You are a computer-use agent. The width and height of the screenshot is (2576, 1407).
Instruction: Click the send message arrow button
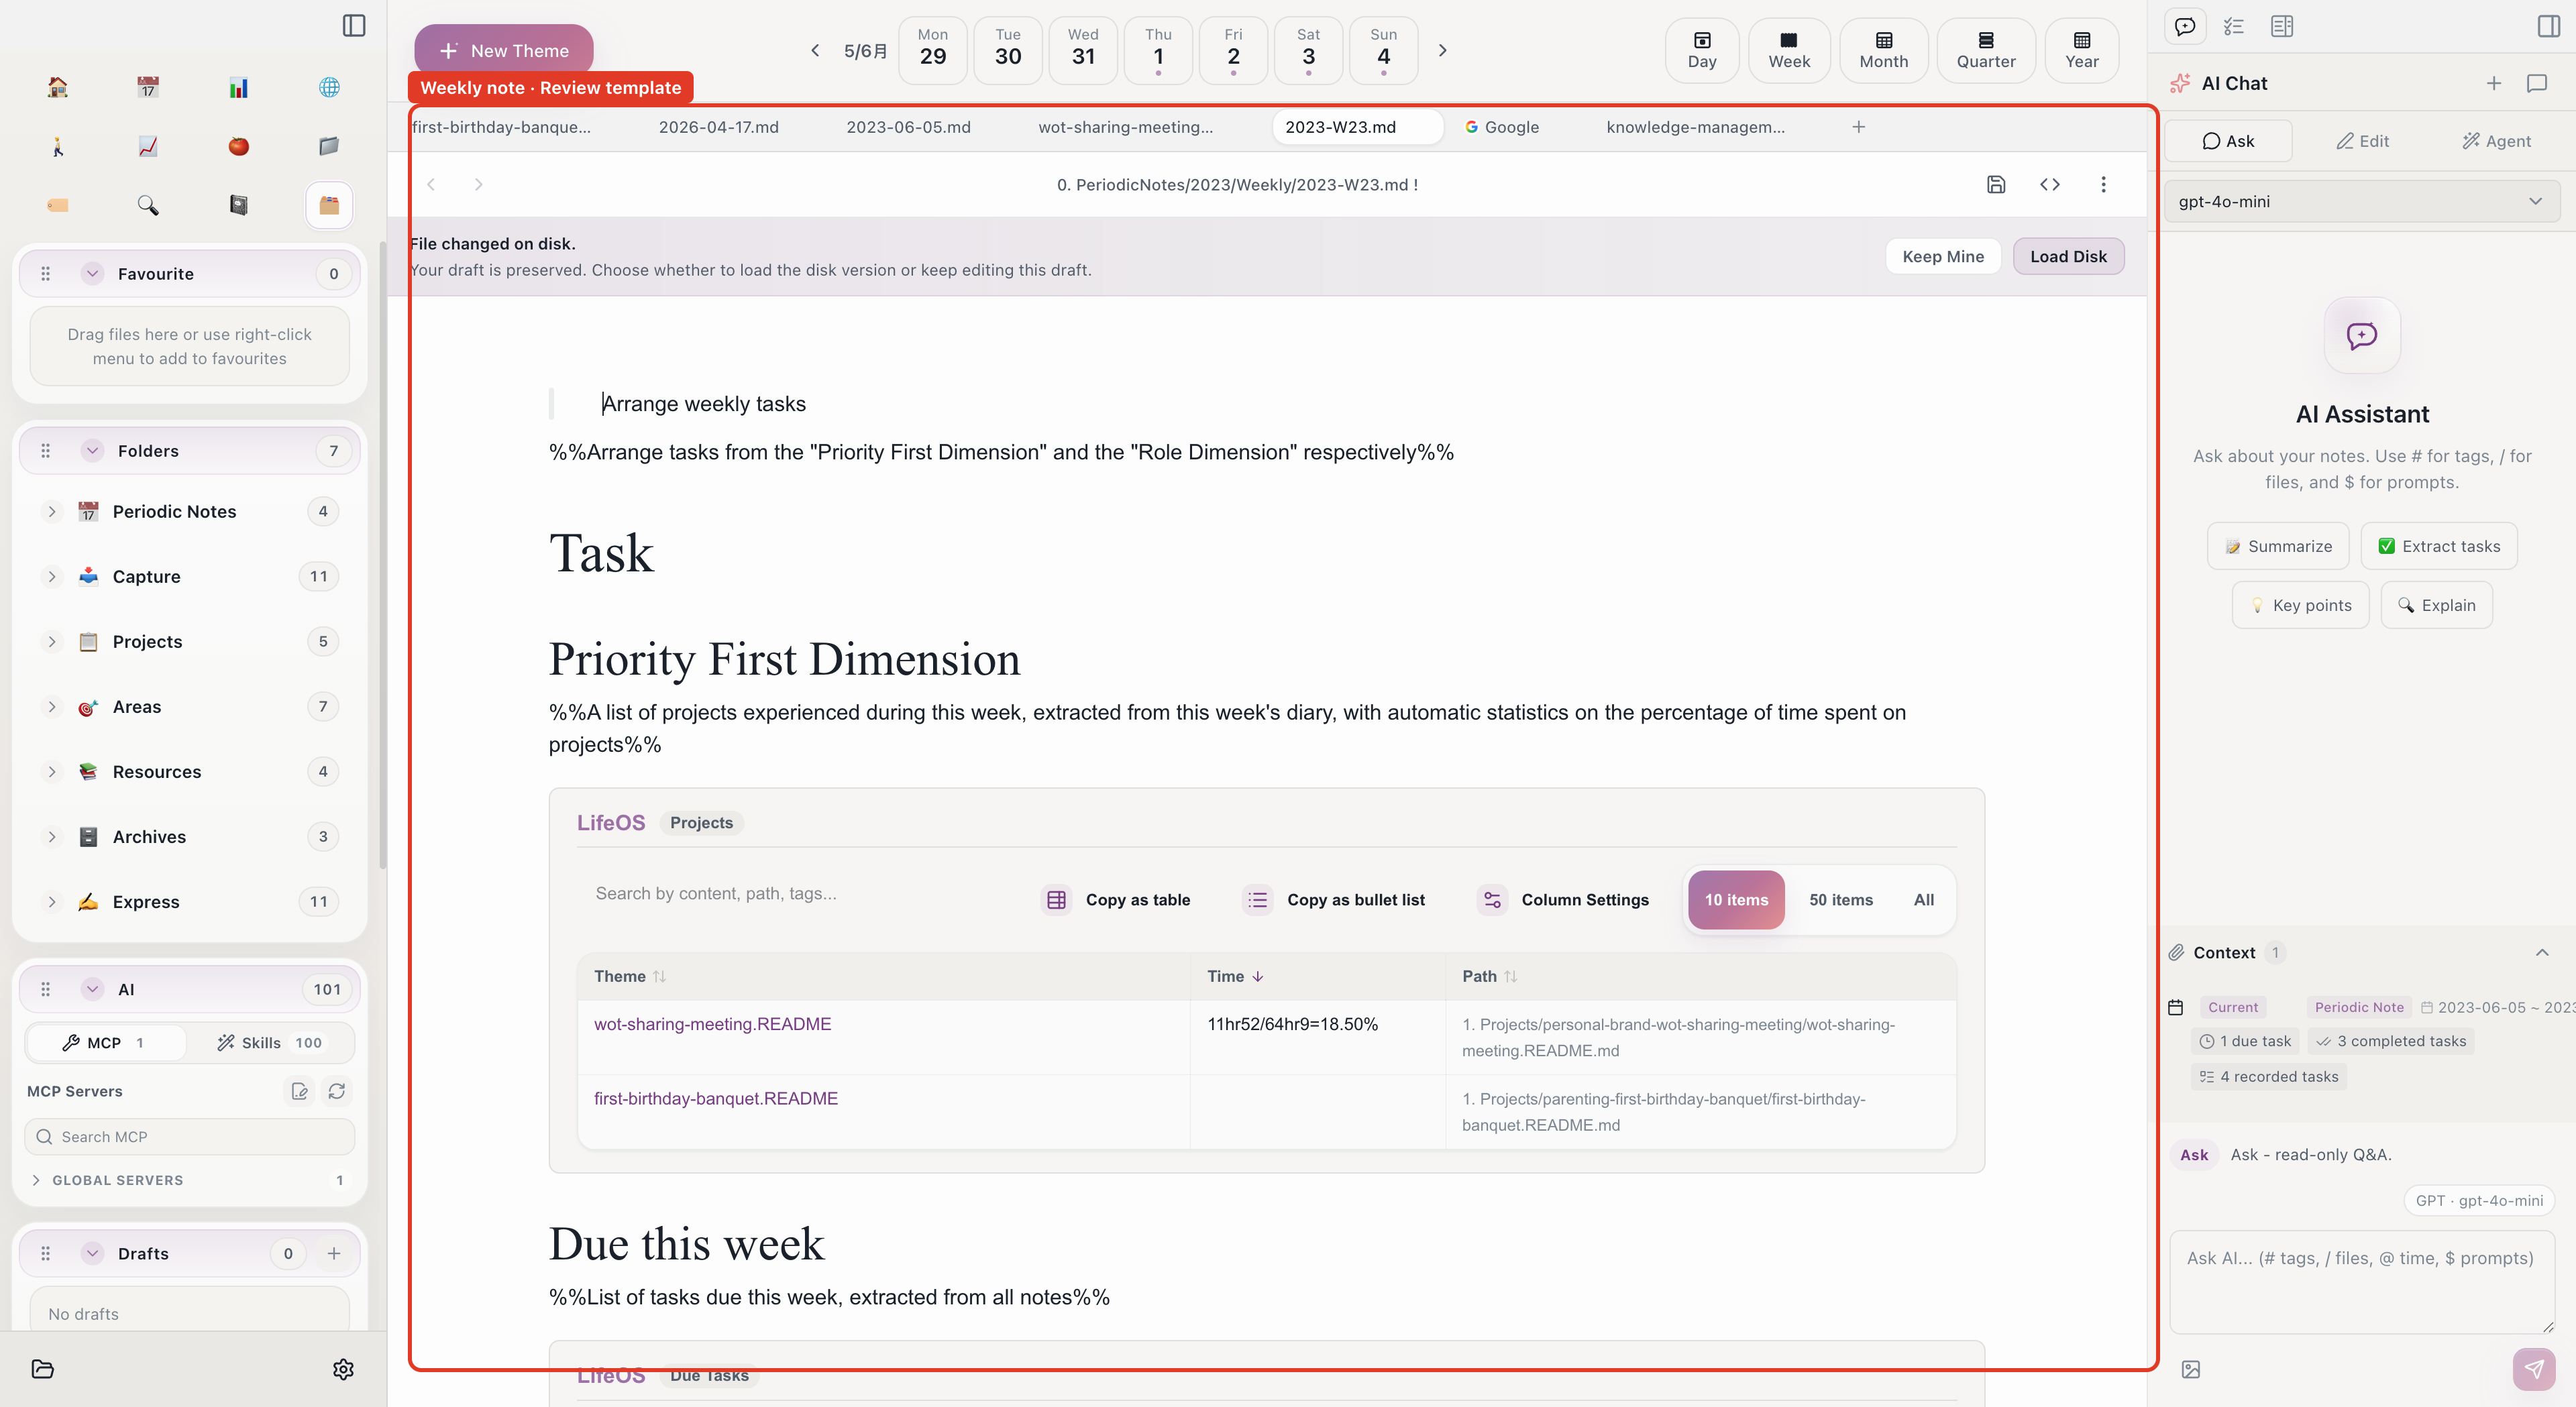[x=2534, y=1369]
